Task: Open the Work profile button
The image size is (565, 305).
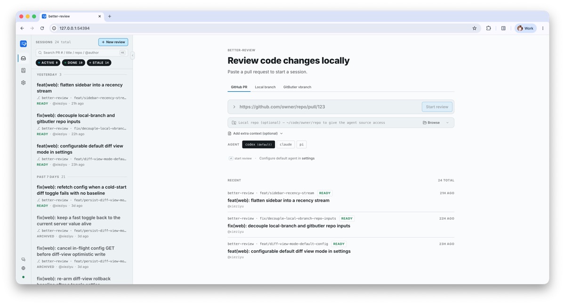Action: (525, 28)
